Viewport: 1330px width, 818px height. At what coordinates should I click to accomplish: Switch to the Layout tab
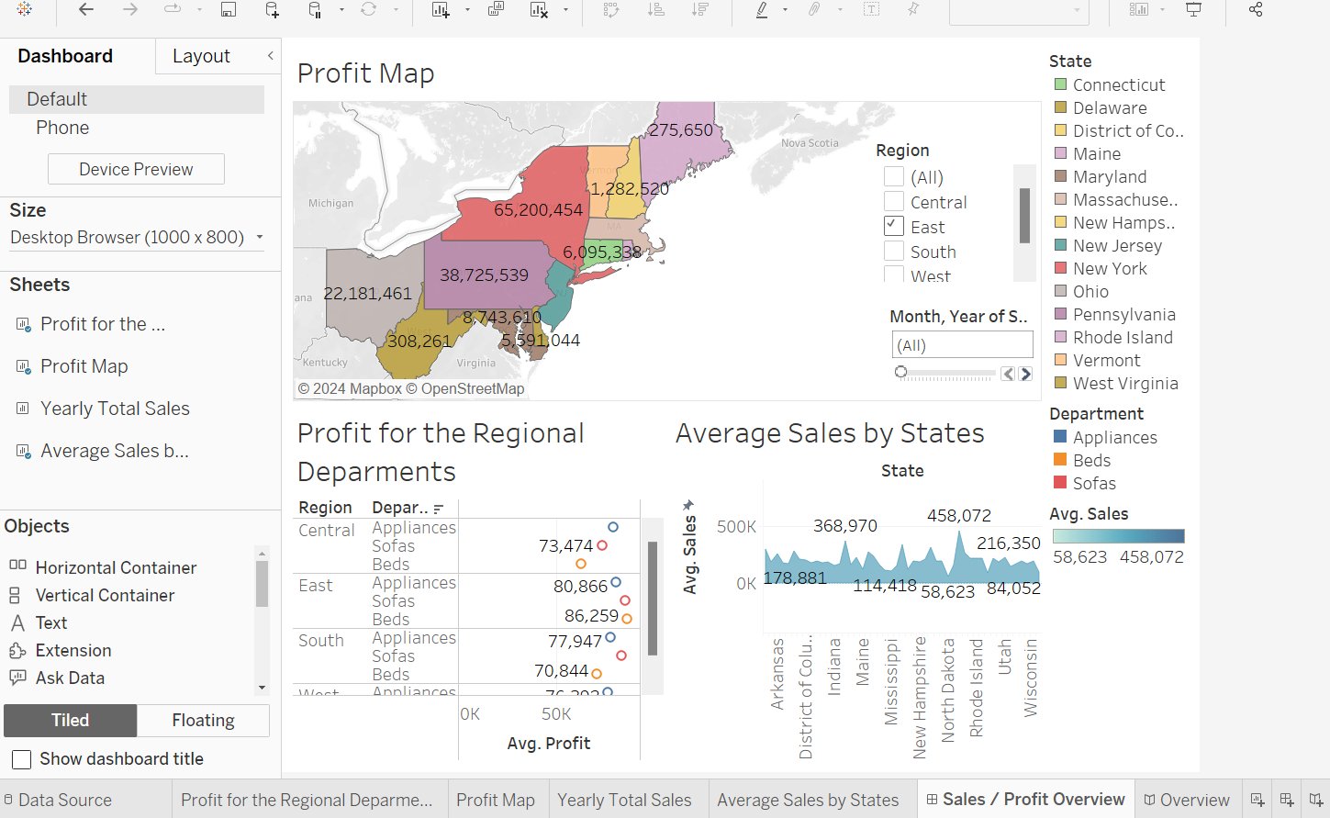point(201,56)
